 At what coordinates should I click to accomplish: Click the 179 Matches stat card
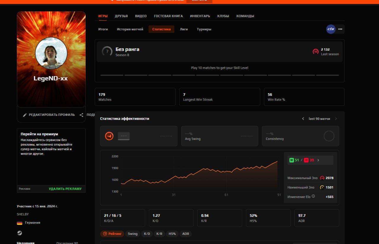[x=135, y=97]
